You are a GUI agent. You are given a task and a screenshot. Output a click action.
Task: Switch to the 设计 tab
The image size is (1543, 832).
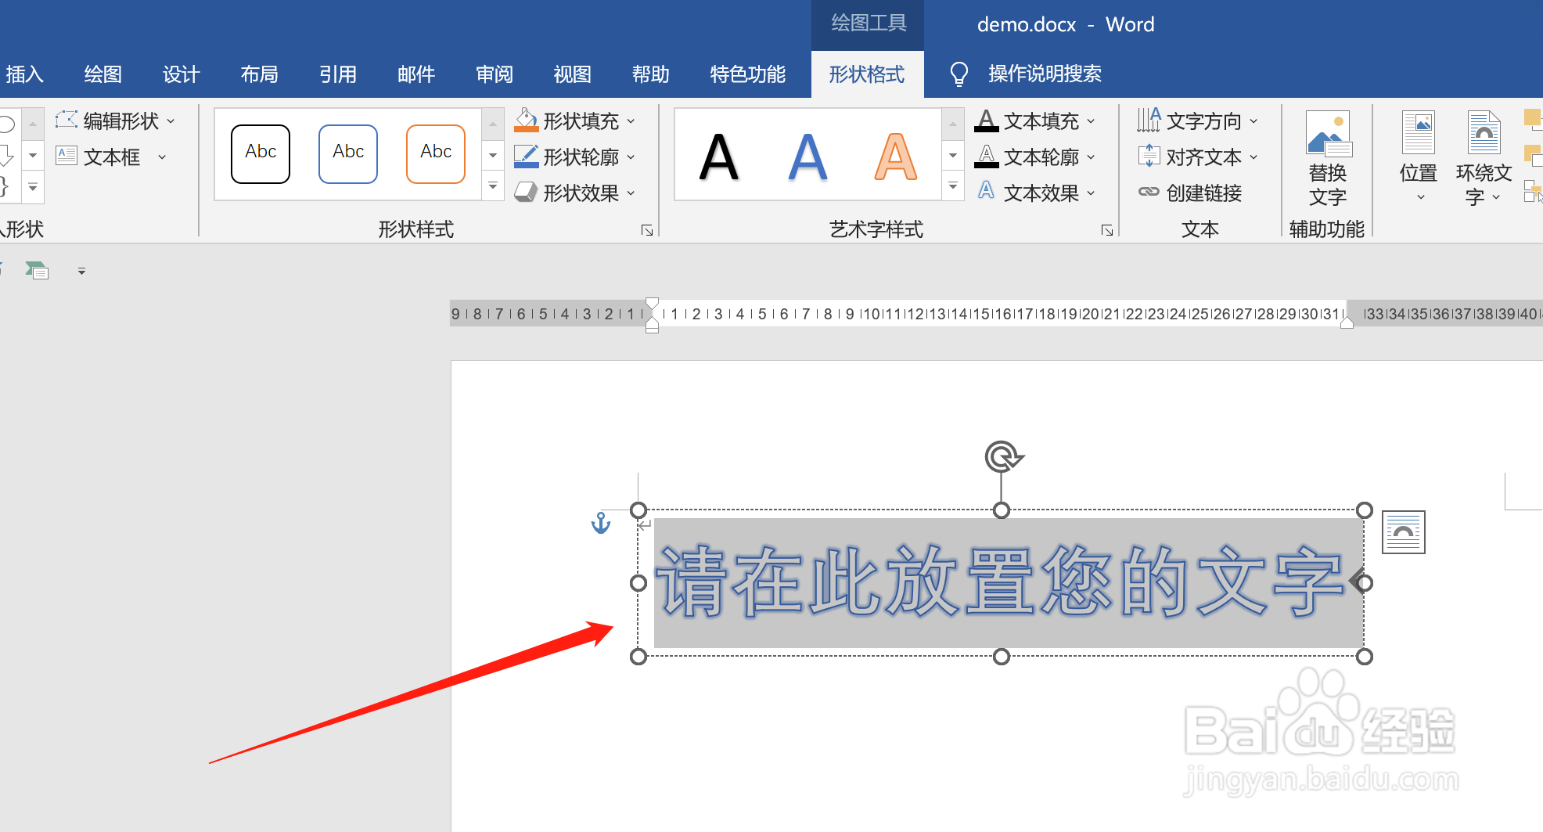tap(182, 74)
